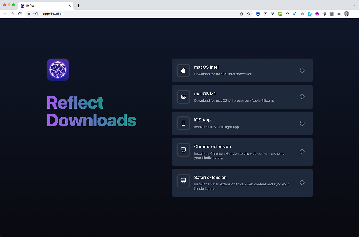Open the Notion extension
Viewport: 359px width, 237px height.
click(265, 14)
